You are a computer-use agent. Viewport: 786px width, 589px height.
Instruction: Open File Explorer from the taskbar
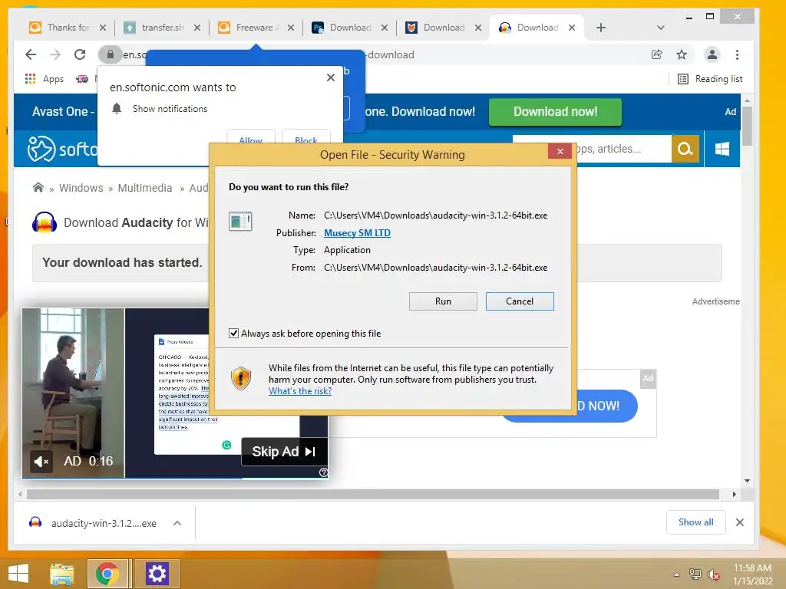coord(61,574)
